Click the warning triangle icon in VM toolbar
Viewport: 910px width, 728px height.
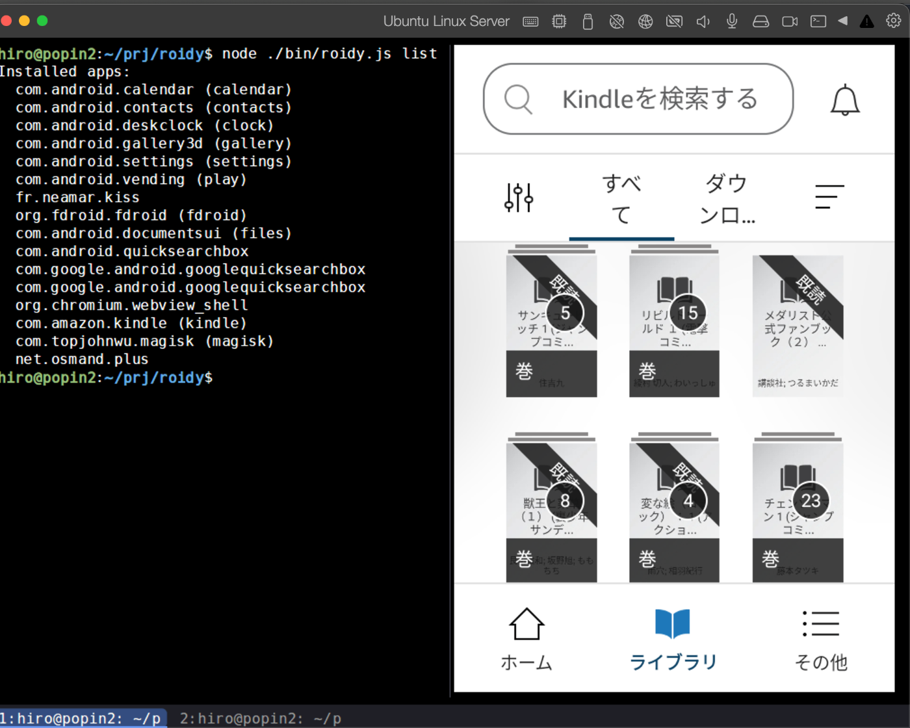pyautogui.click(x=866, y=21)
